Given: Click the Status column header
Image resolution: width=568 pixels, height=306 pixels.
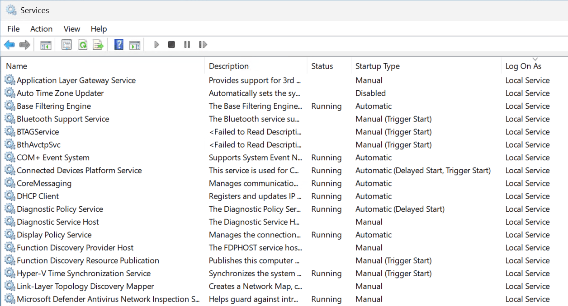Looking at the screenshot, I should (x=322, y=66).
